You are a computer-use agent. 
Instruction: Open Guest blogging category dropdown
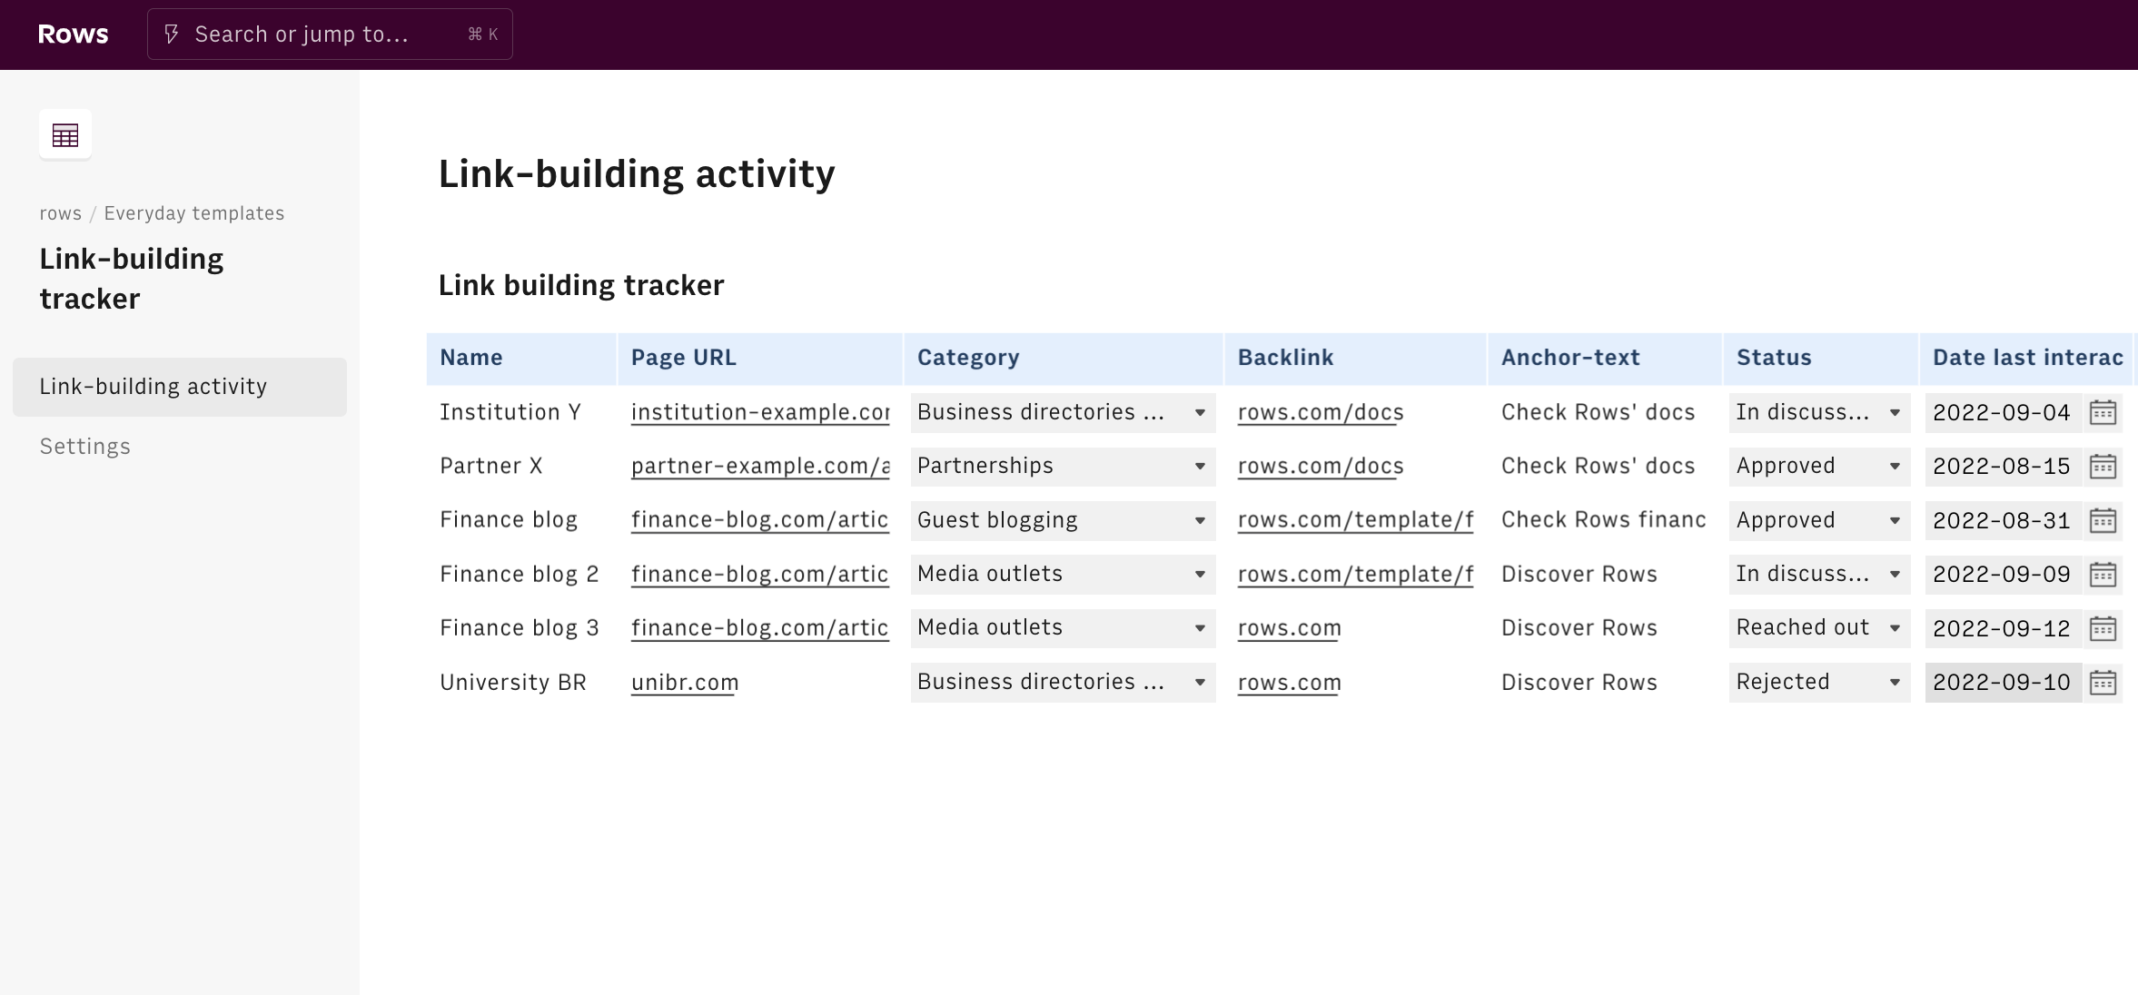pos(1199,520)
